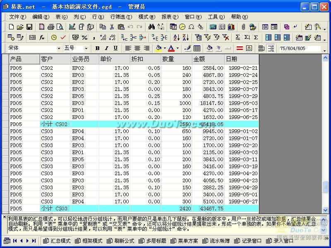Open the 宋体 font name dropdown
331x248 pixels.
[x=59, y=48]
